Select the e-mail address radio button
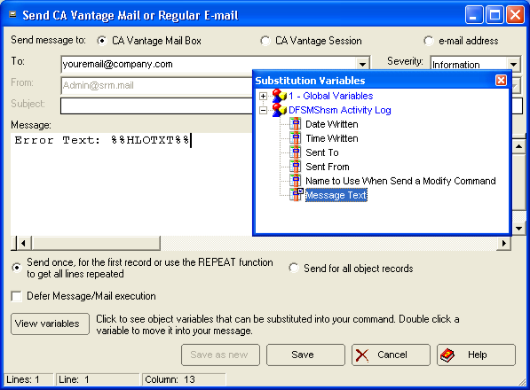Screen dimensions: 530x390 (x=428, y=41)
